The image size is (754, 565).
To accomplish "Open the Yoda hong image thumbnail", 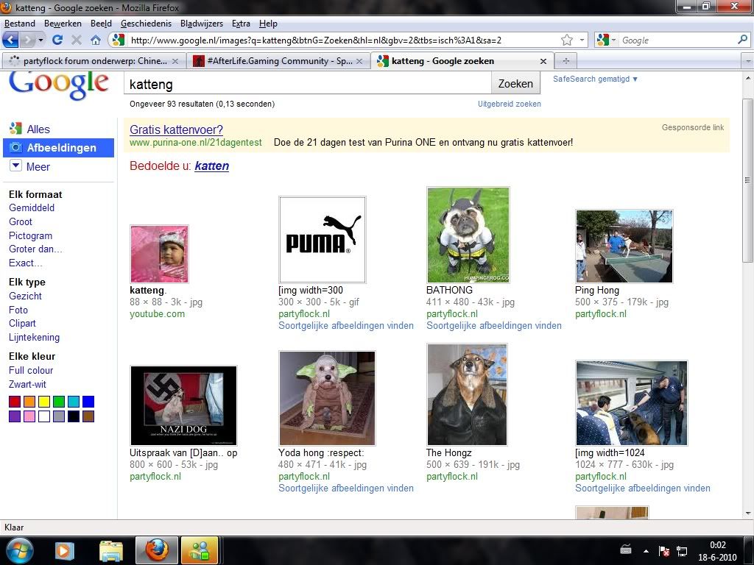I will click(327, 397).
